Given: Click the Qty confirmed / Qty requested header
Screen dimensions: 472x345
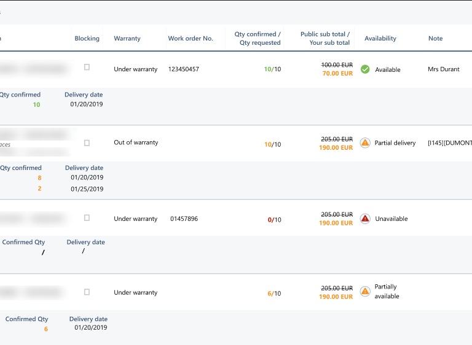Looking at the screenshot, I should pyautogui.click(x=258, y=39).
